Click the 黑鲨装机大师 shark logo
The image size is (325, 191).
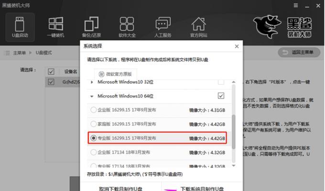point(267,27)
